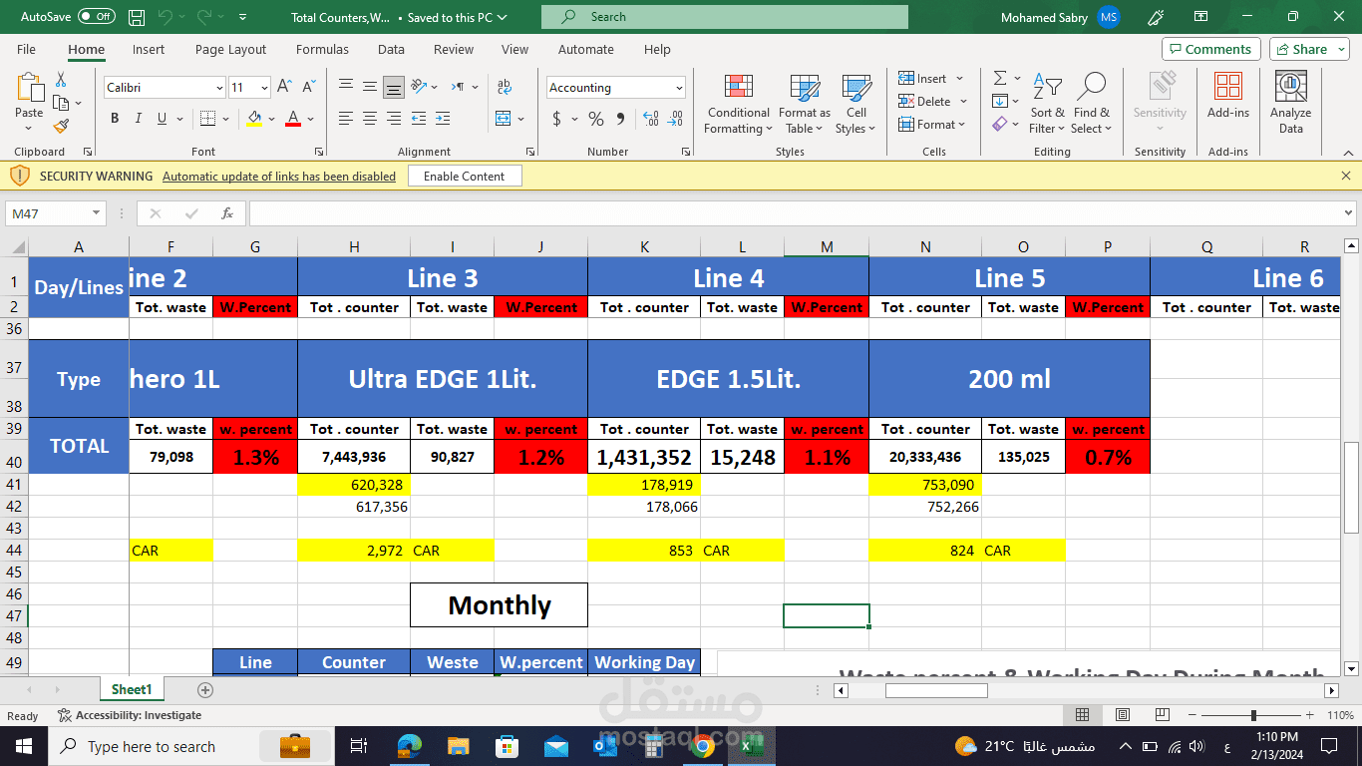Open the Format cells dropdown

click(x=962, y=125)
